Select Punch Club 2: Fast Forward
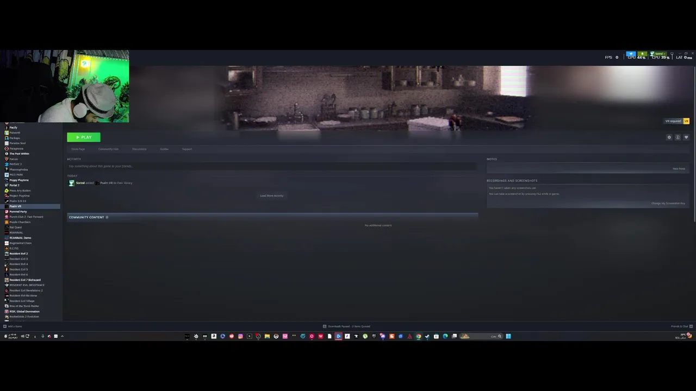 tap(26, 217)
